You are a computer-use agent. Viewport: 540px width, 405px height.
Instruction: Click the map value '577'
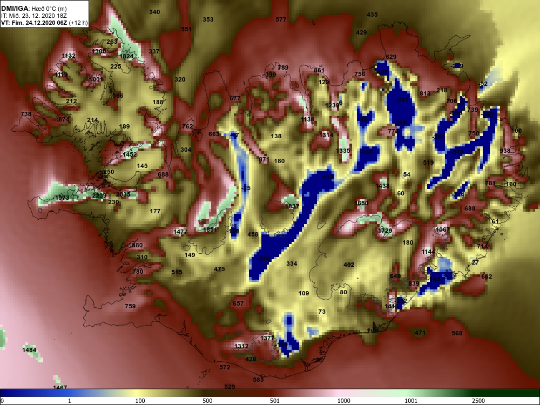tap(281, 19)
